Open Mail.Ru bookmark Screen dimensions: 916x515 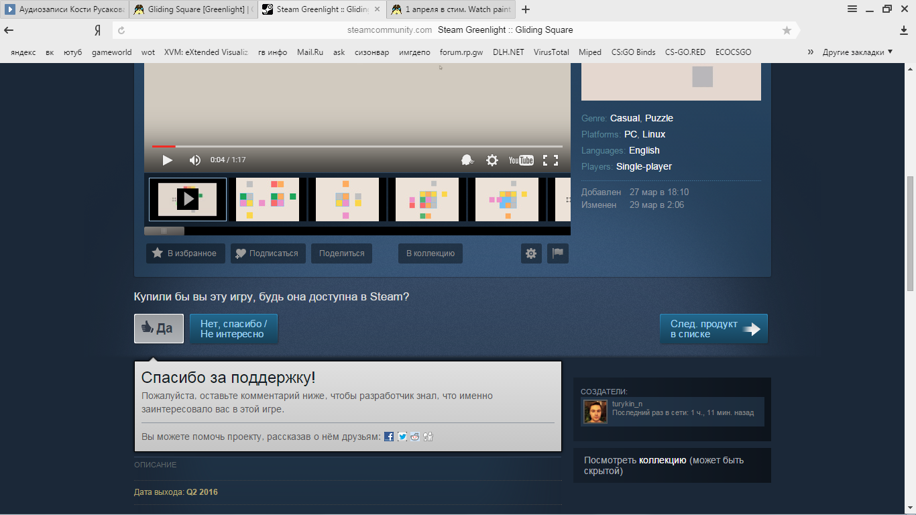pos(310,52)
